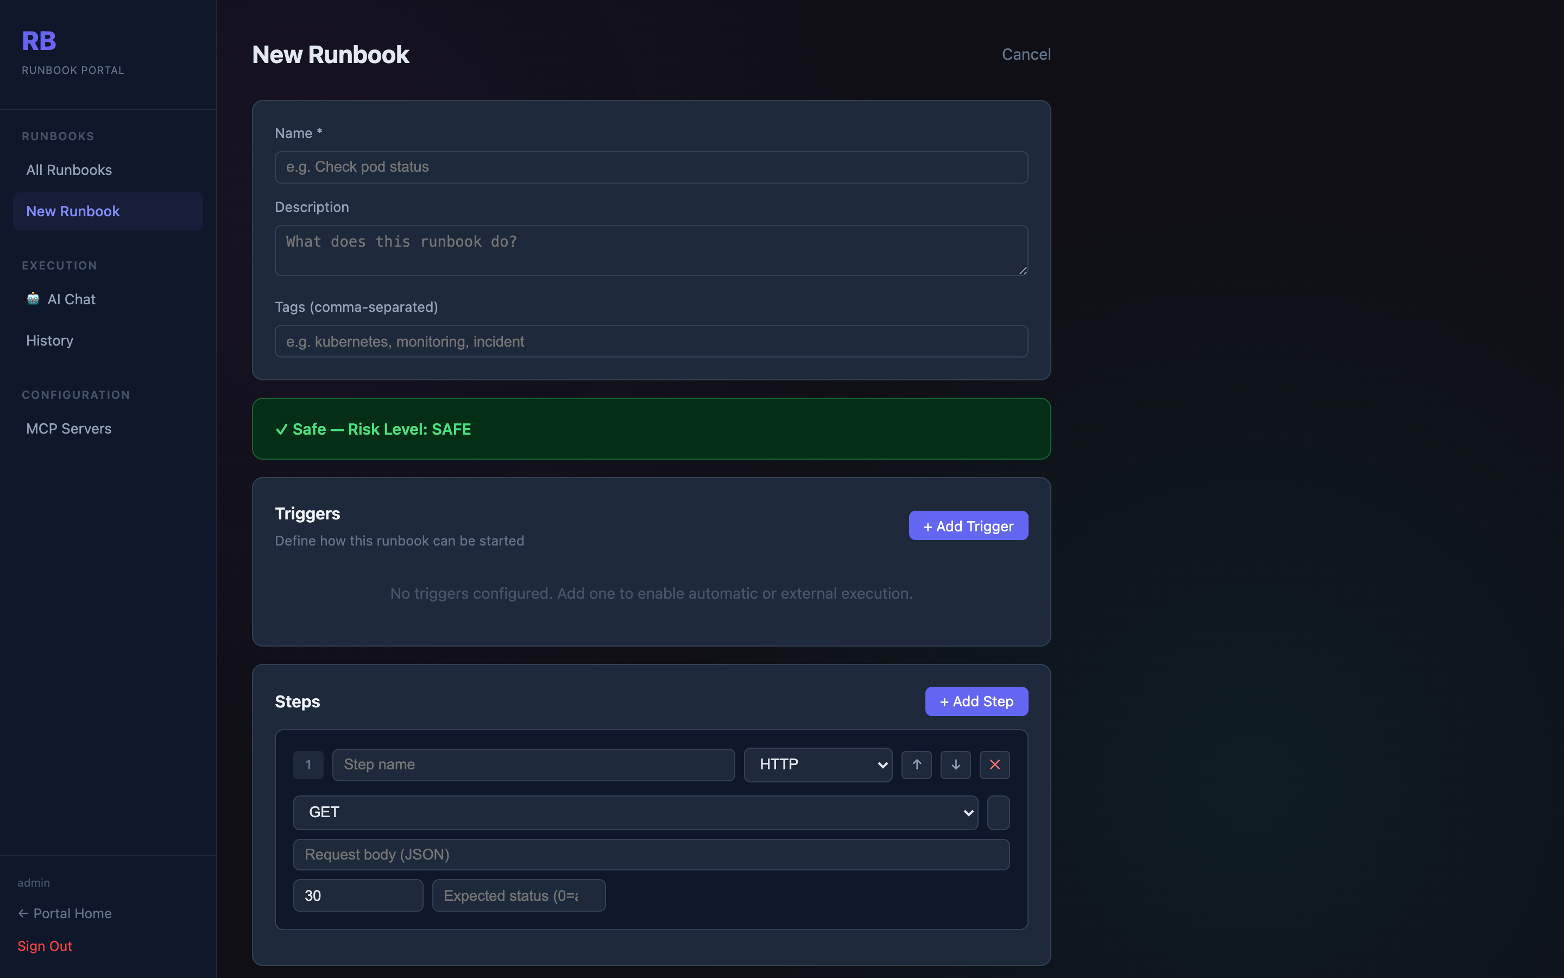
Task: Click the back arrow beside Portal Home
Action: coord(23,913)
